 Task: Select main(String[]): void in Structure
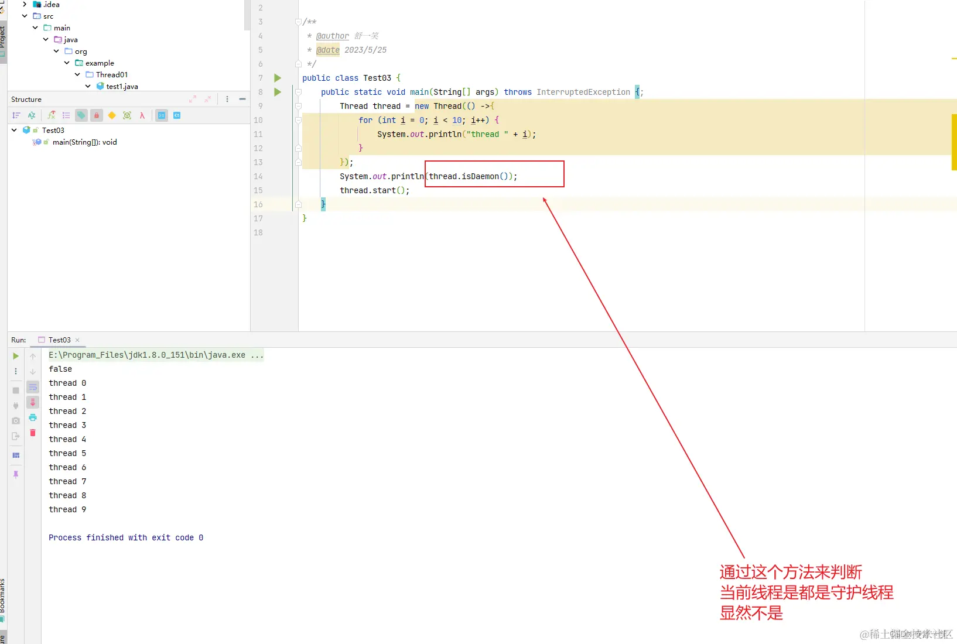(x=84, y=142)
